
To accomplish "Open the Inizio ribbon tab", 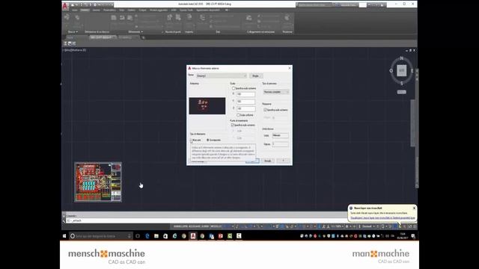I will point(75,10).
